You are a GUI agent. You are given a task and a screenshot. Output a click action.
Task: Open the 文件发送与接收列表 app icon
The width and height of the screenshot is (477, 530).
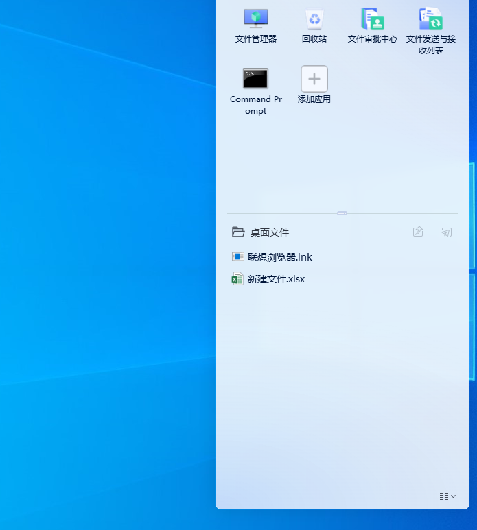tap(430, 18)
